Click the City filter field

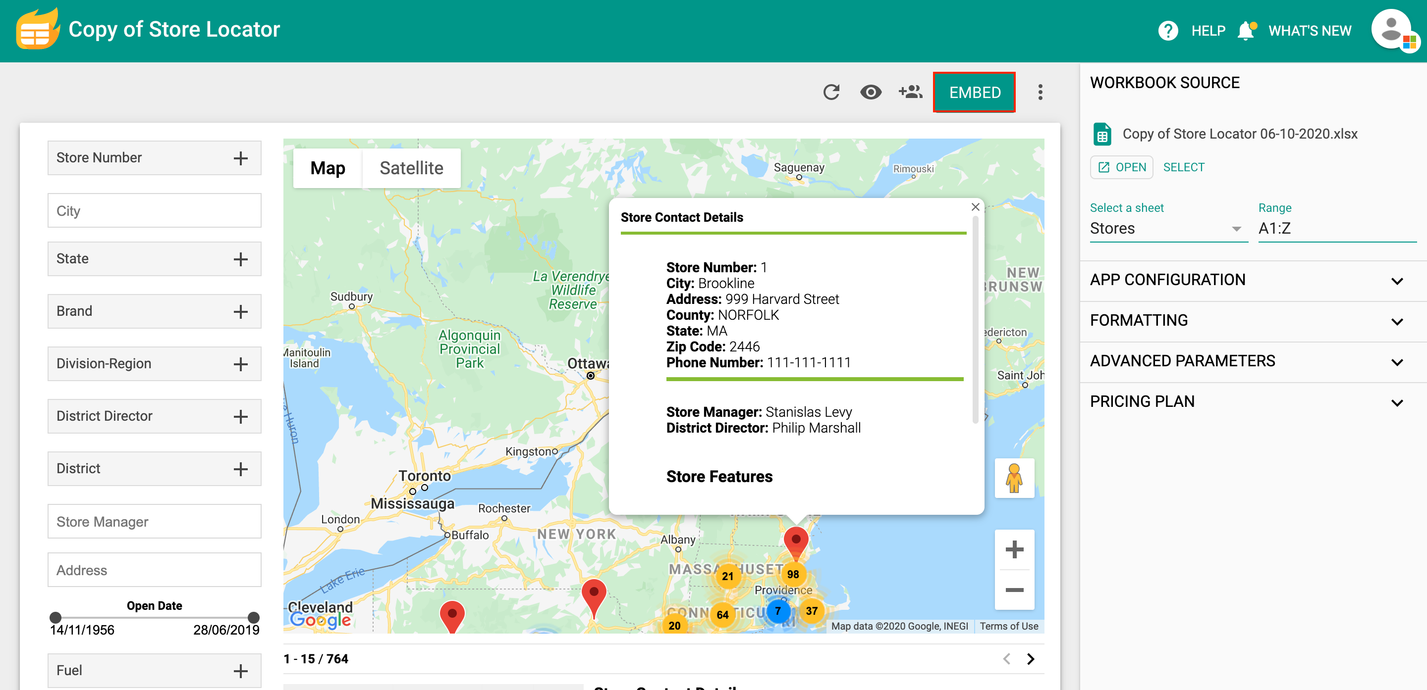pos(155,210)
